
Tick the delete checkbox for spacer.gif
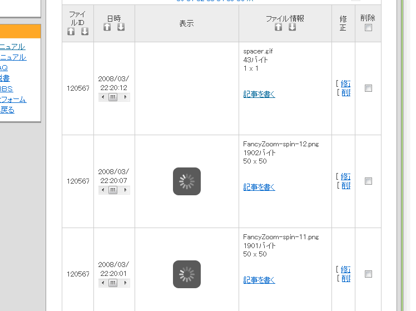click(x=368, y=88)
